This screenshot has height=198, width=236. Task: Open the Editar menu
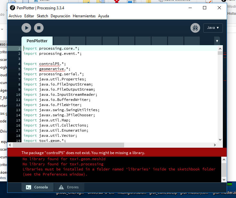tap(29, 16)
